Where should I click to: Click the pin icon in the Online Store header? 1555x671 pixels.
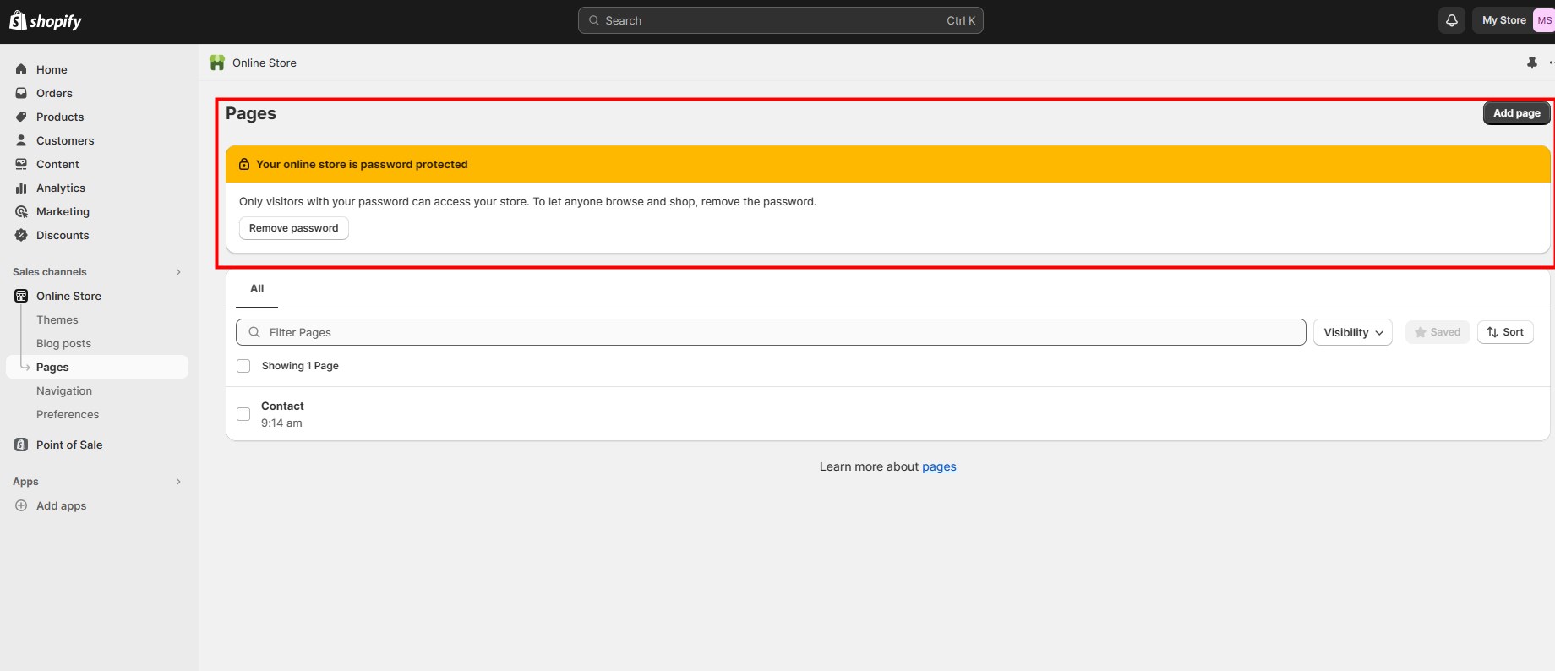(x=1531, y=63)
